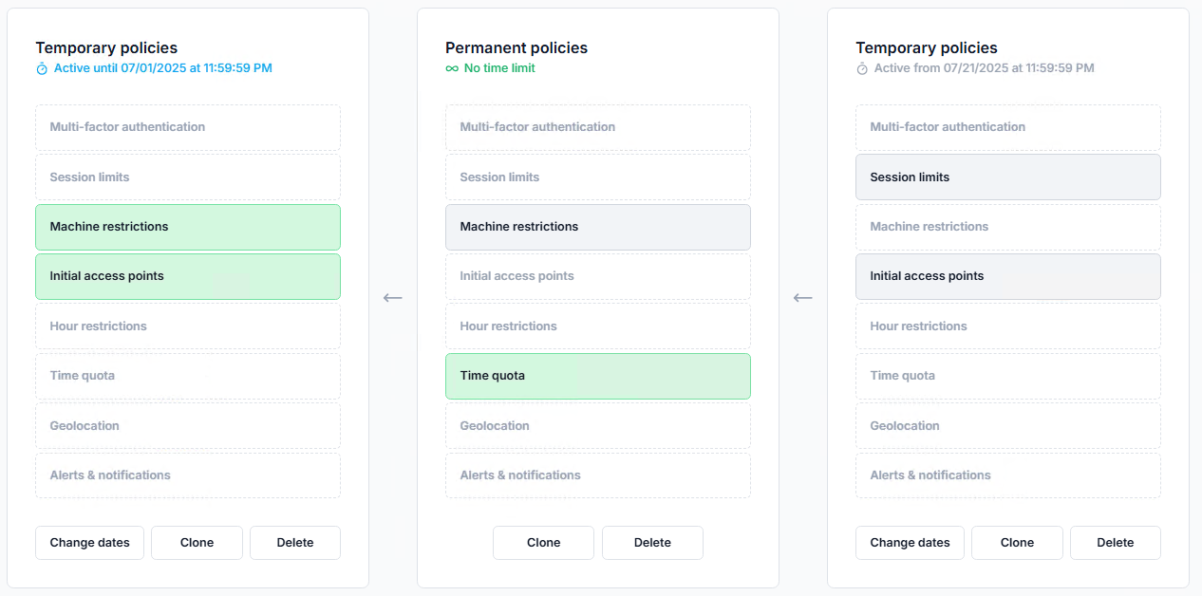The height and width of the screenshot is (596, 1202).
Task: Open Machine restrictions in Permanent policies card
Action: tap(598, 227)
